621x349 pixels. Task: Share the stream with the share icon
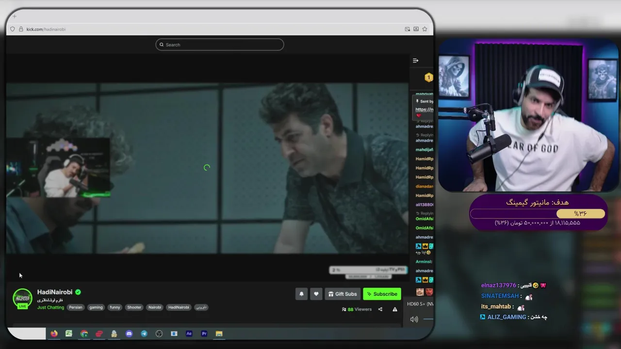coord(380,309)
